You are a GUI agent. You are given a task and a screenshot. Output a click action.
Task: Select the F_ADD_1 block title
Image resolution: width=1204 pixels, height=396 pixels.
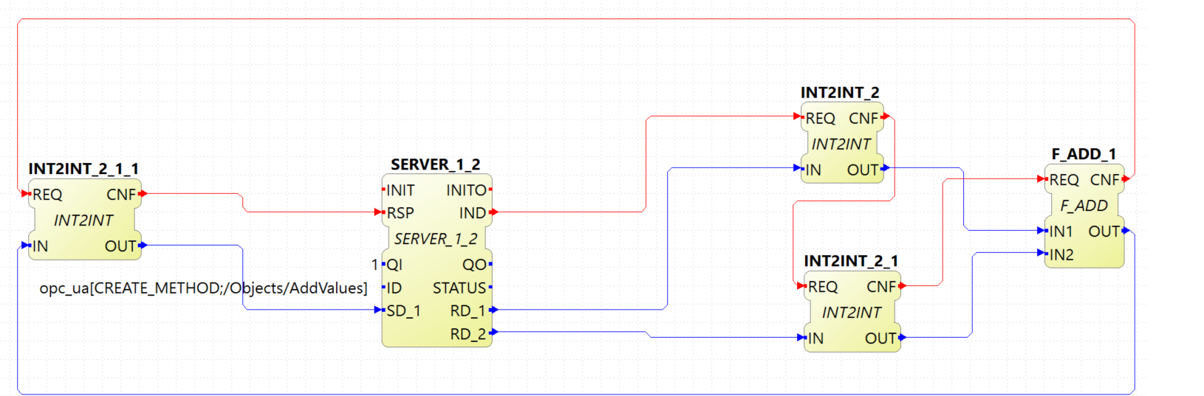1084,154
